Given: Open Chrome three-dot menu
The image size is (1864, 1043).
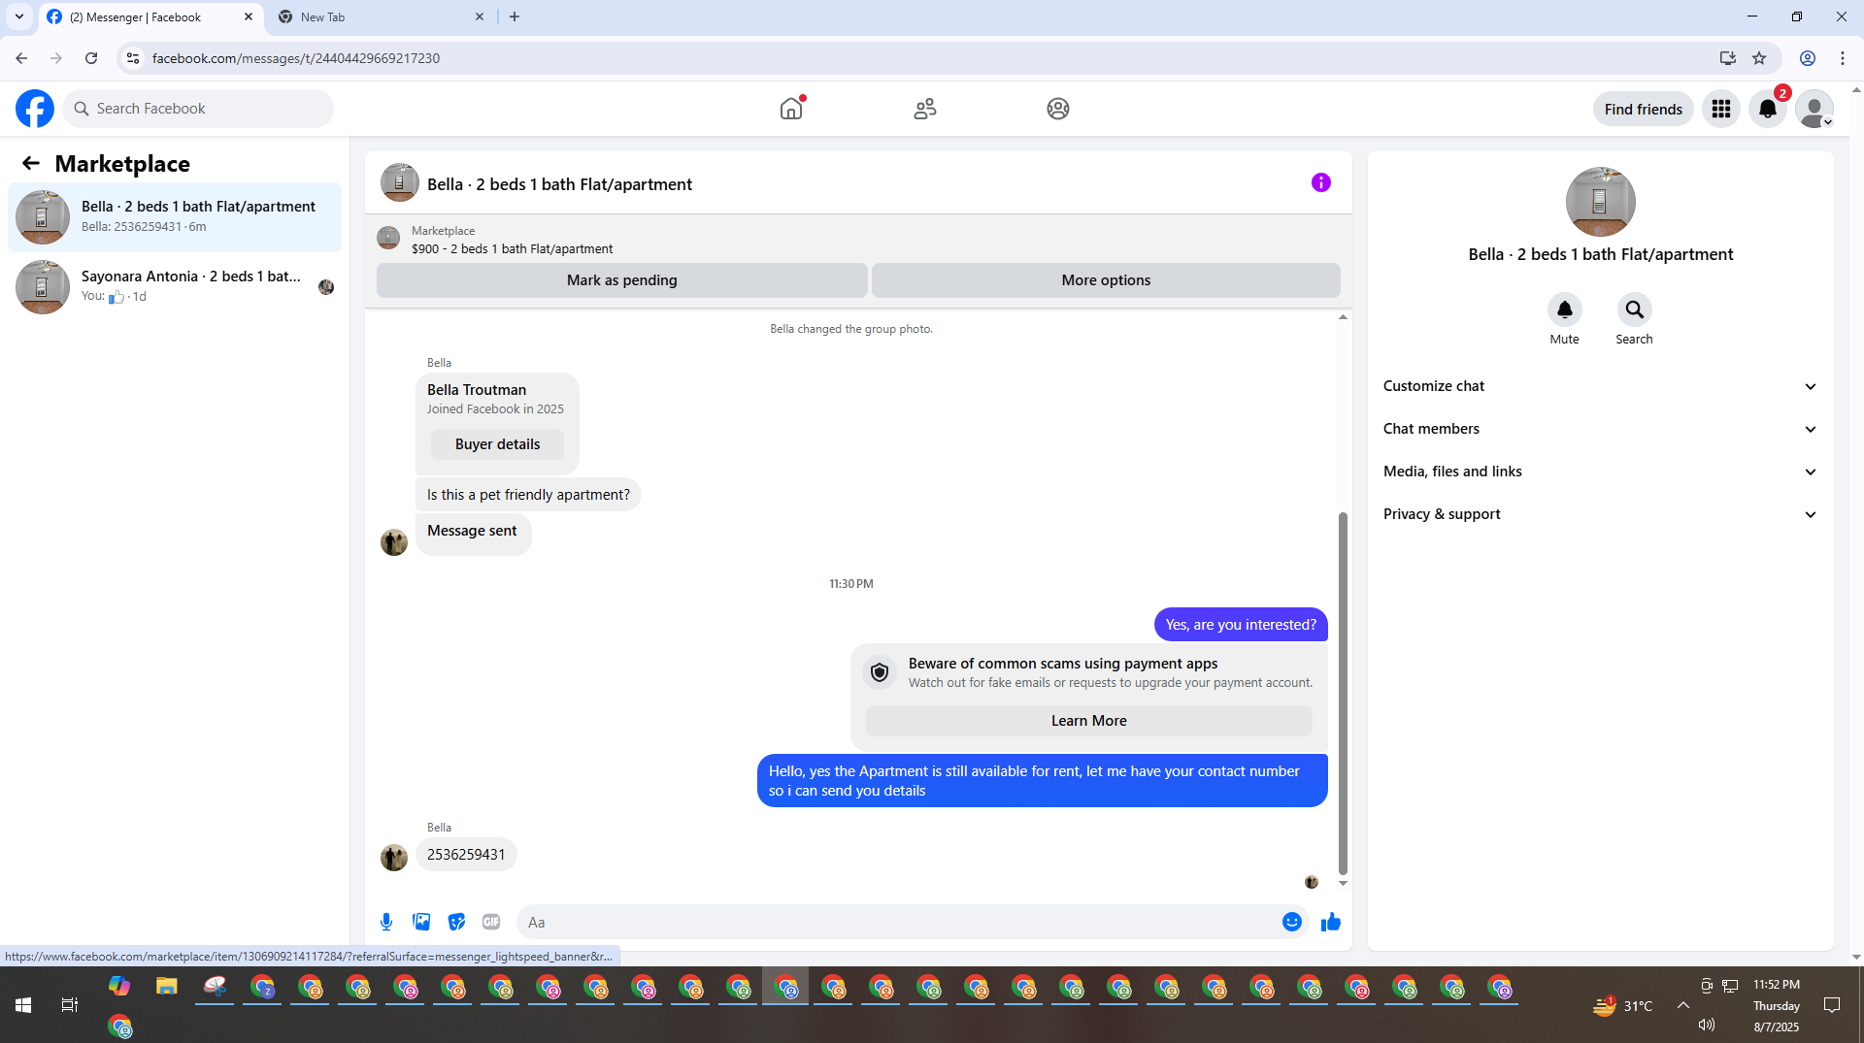Looking at the screenshot, I should (1843, 58).
